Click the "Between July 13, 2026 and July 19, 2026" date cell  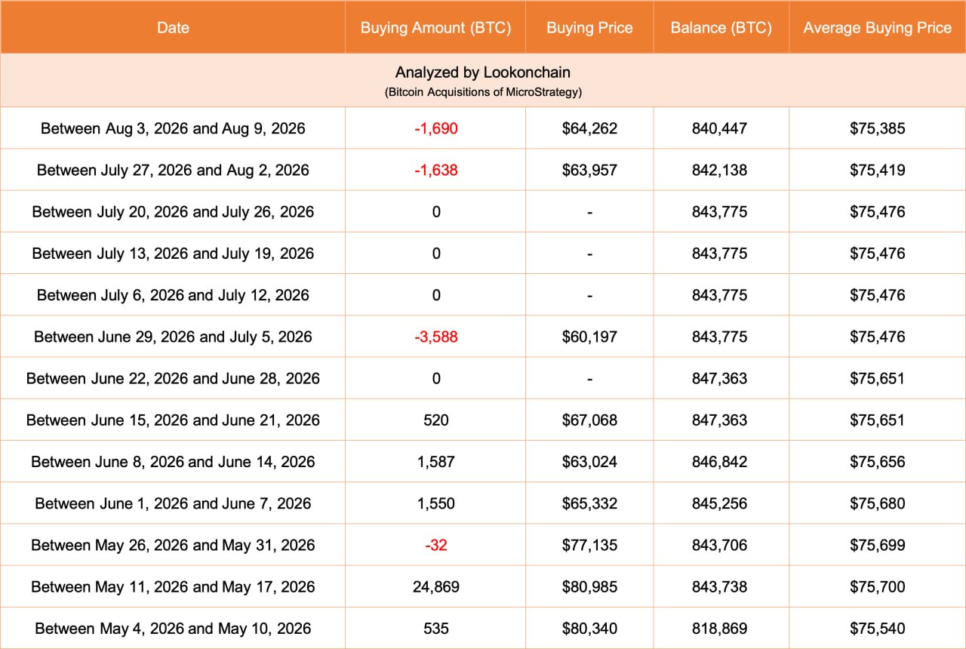click(x=173, y=253)
